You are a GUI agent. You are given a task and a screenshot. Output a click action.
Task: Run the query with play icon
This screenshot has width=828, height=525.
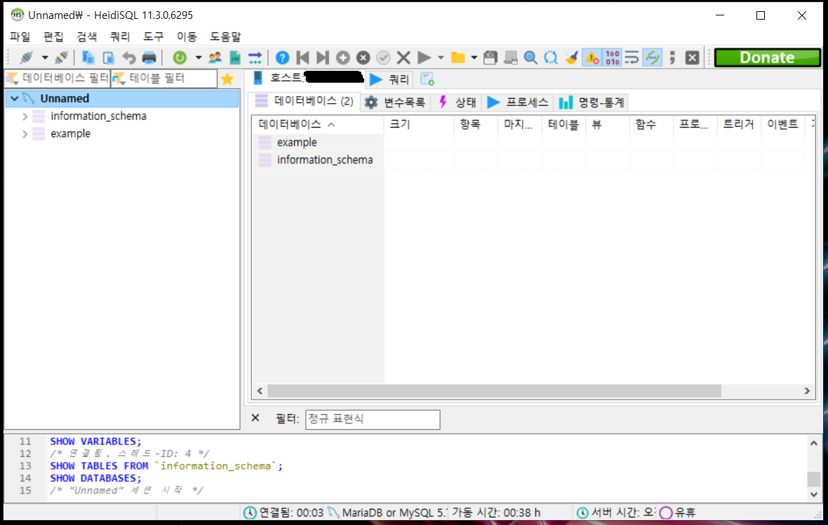(424, 57)
